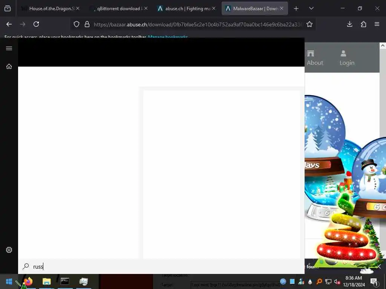386x289 pixels.
Task: Open the Firefox application hamburger menu
Action: (x=377, y=24)
